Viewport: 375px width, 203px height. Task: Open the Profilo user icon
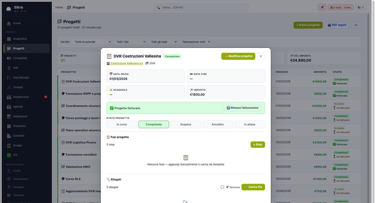(9, 171)
